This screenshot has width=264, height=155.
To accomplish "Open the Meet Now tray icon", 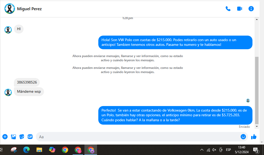I will [221, 150].
